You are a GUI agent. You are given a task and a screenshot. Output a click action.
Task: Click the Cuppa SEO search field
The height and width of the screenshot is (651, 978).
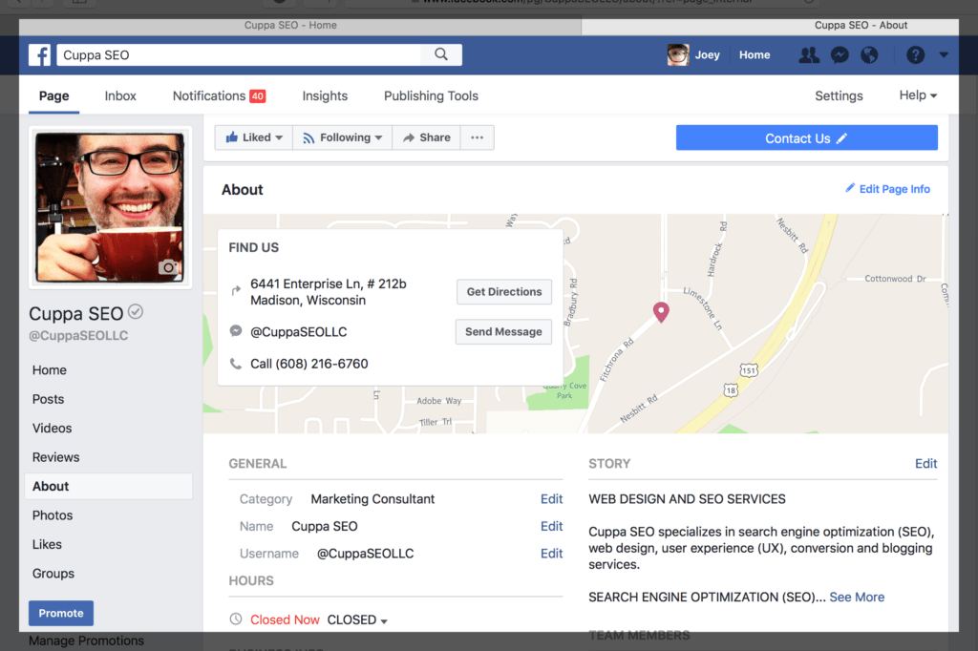239,54
